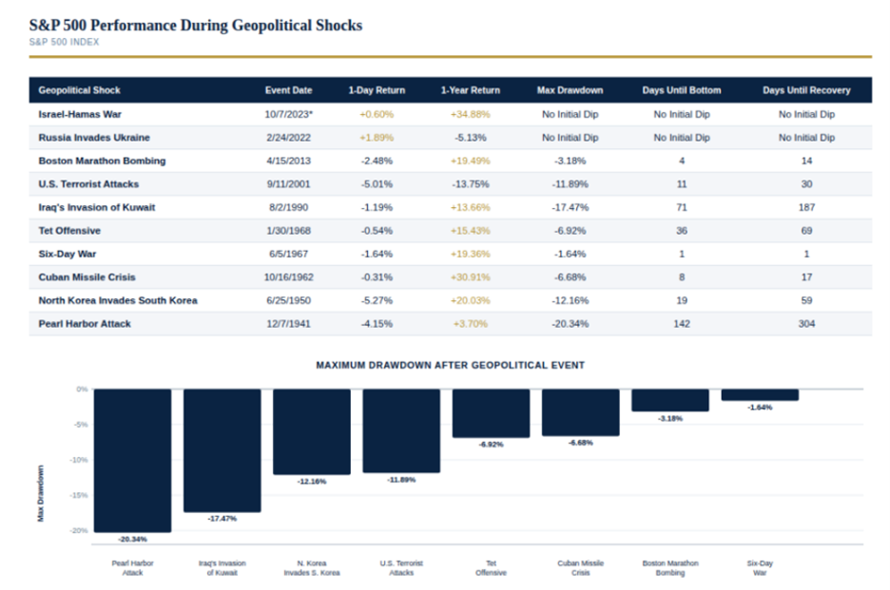Click the Event Date column header

pos(288,90)
